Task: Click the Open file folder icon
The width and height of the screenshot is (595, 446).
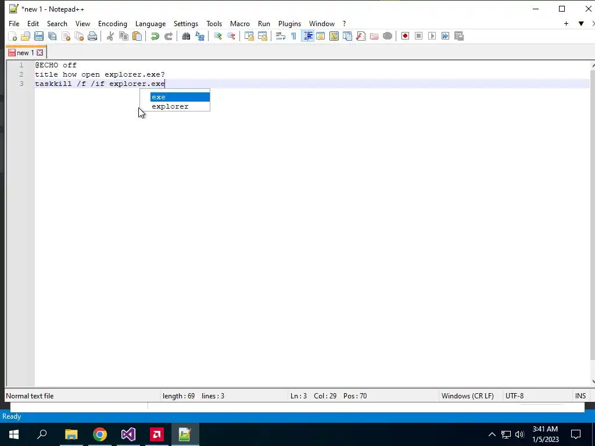Action: (26, 36)
